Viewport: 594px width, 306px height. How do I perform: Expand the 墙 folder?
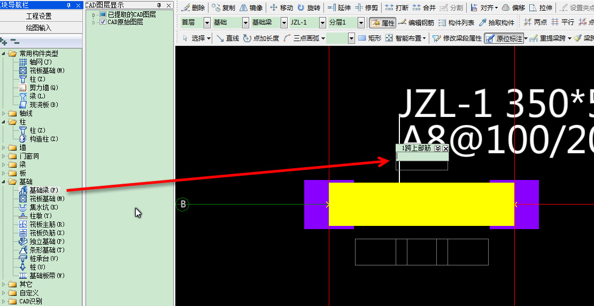[3, 147]
